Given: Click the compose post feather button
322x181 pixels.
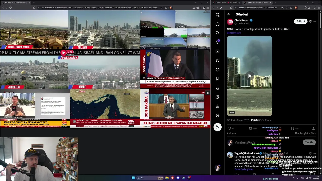Looking at the screenshot, I should click(217, 127).
